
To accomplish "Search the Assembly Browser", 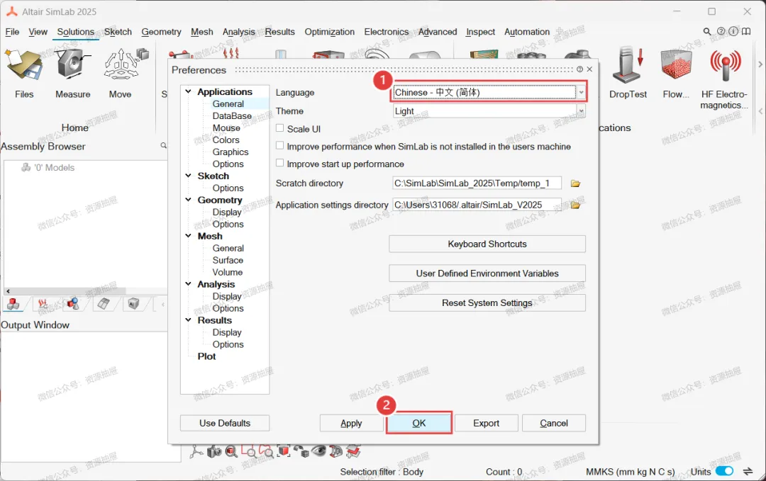I will (x=163, y=145).
